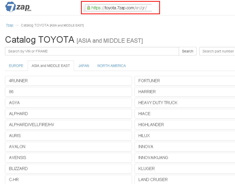Open the AVALON model catalog
This screenshot has width=235, height=184.
[68, 147]
